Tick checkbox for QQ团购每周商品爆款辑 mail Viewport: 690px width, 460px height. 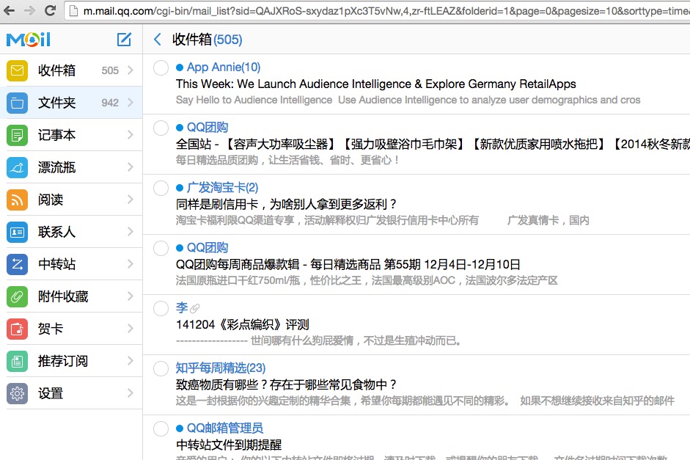161,248
